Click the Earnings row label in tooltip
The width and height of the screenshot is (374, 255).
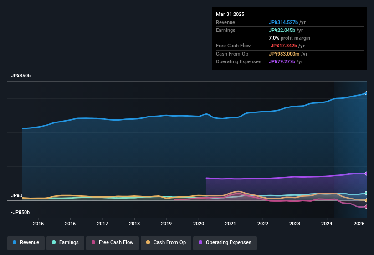pos(225,30)
